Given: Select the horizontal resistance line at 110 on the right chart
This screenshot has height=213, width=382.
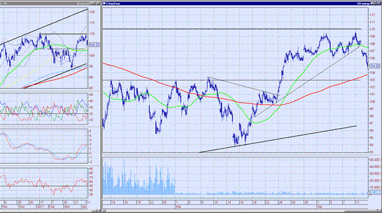Looking at the screenshot, I should click(232, 29).
